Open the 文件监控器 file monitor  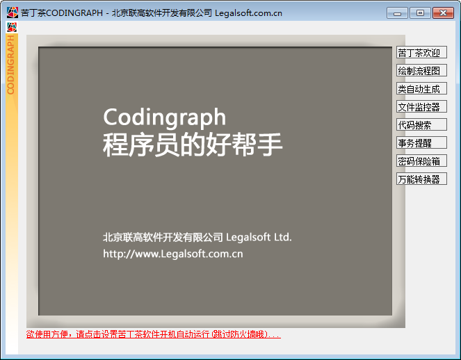pos(421,106)
